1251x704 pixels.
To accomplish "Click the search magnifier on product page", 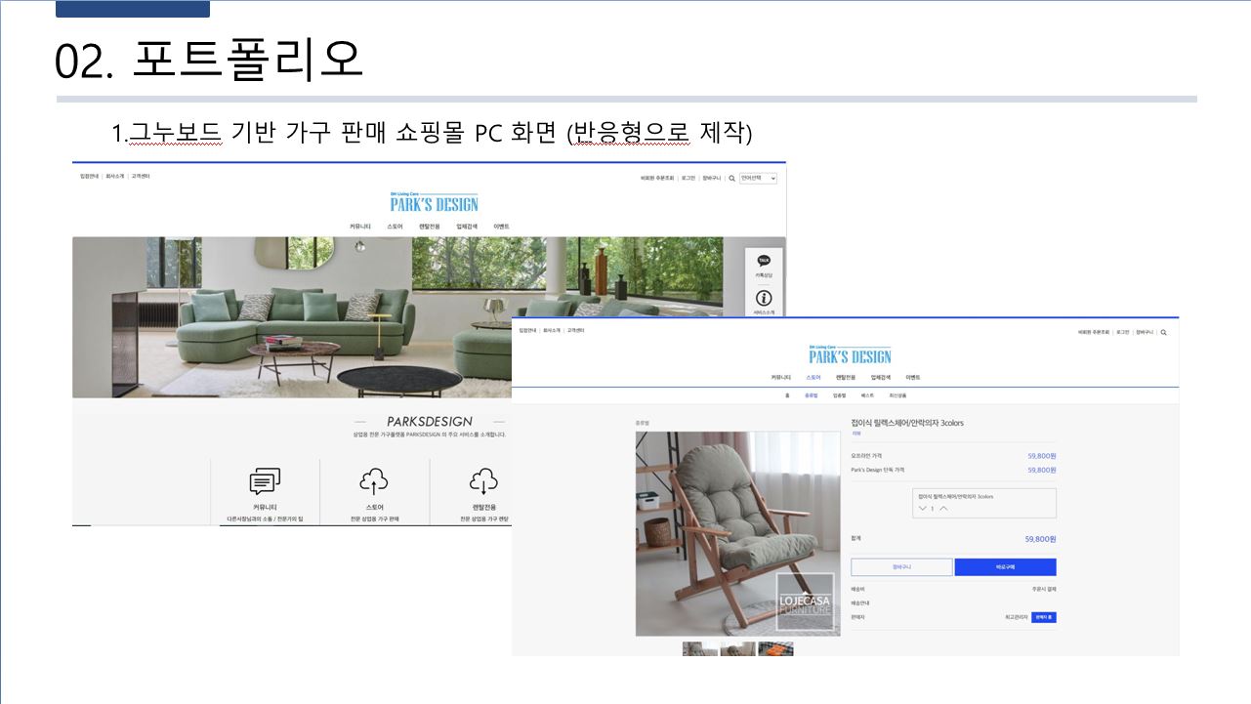I will [1163, 332].
